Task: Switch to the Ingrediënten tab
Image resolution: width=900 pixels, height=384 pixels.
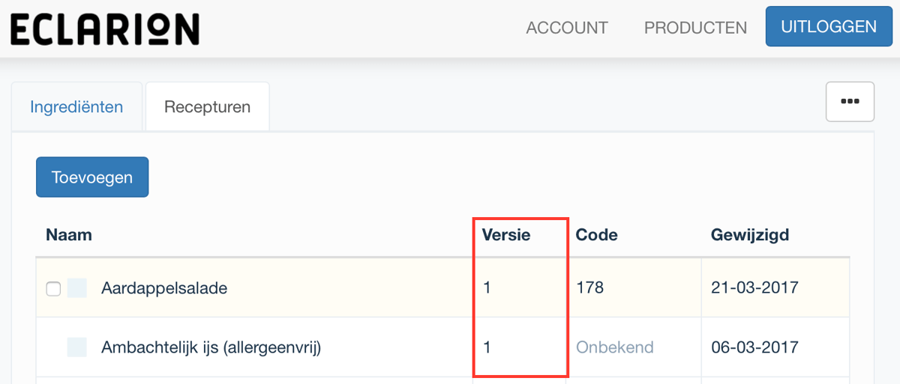Action: coord(76,107)
